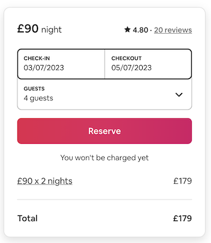This screenshot has height=243, width=211.
Task: Select the Checkout date field
Action: click(148, 64)
